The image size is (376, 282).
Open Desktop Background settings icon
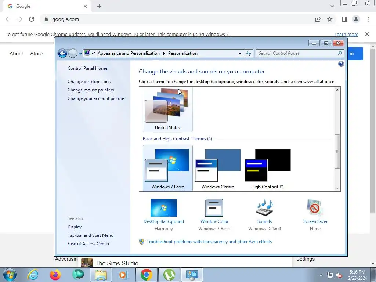pyautogui.click(x=163, y=208)
